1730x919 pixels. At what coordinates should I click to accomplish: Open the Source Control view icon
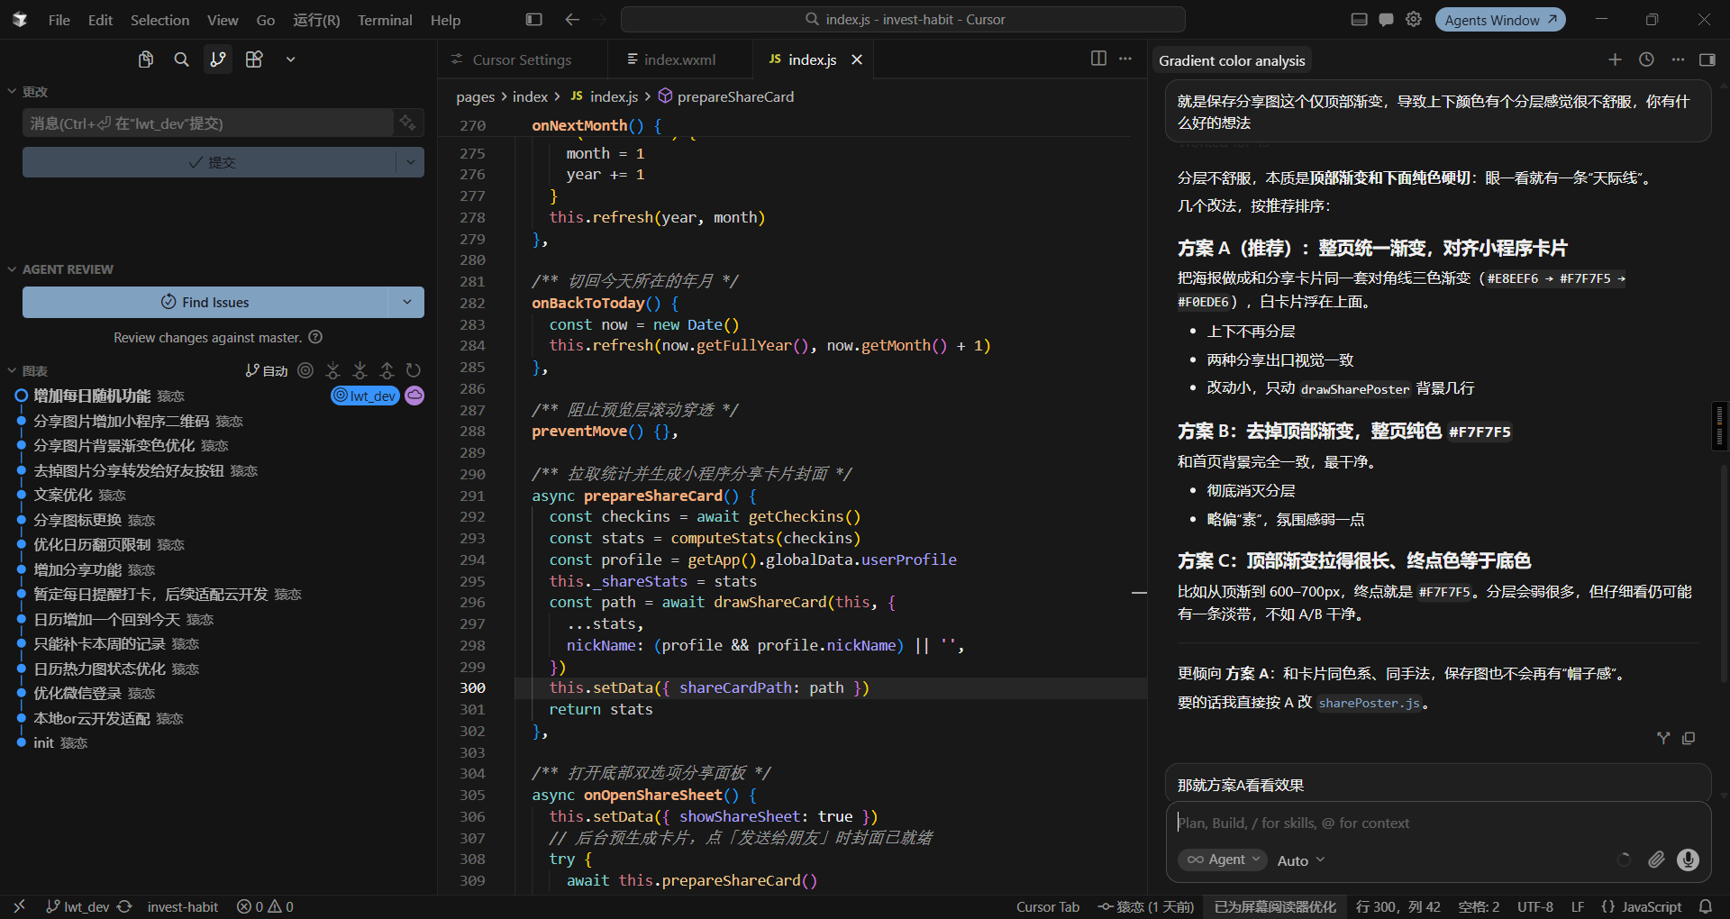(x=218, y=59)
